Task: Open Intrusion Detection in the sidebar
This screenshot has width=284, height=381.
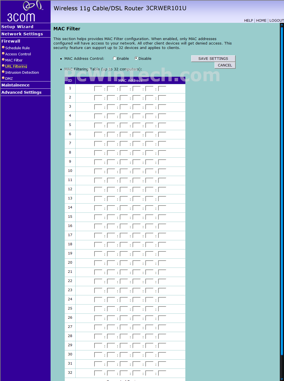Action: 22,72
